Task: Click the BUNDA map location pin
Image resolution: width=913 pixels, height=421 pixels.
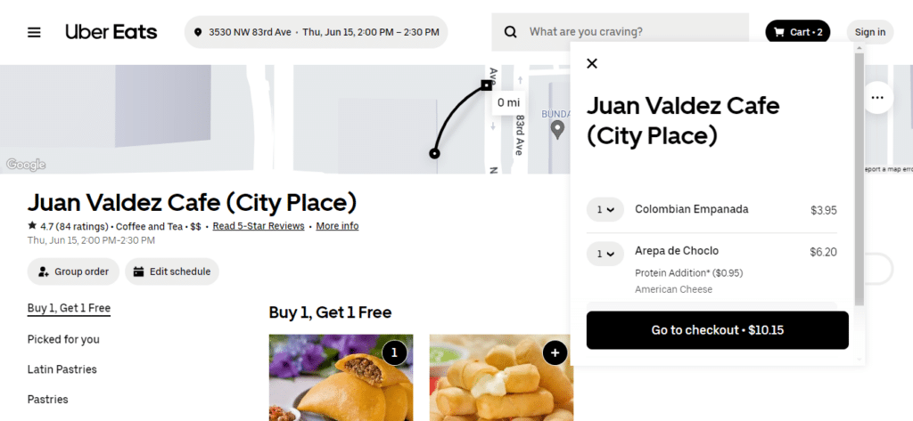Action: (x=558, y=129)
